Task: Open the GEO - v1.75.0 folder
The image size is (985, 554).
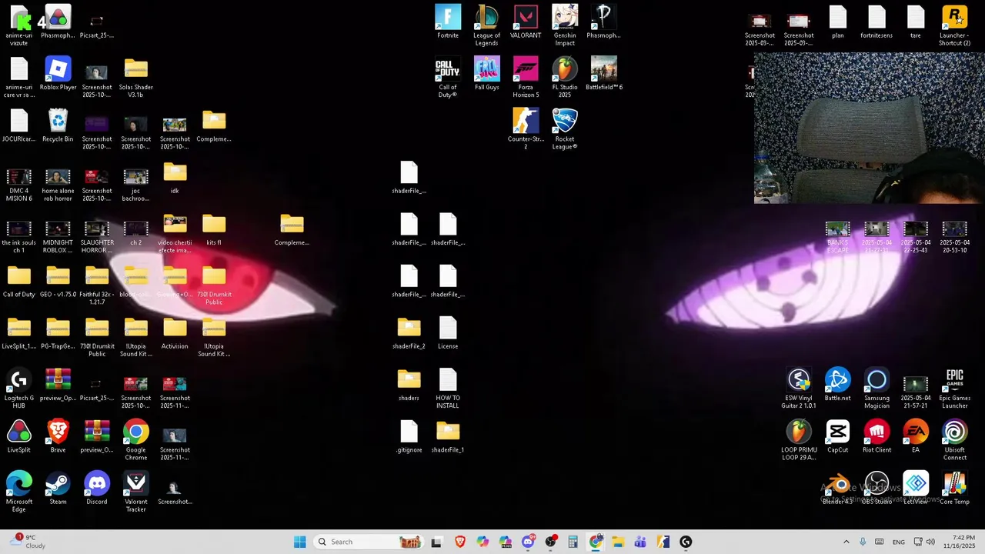Action: point(58,281)
